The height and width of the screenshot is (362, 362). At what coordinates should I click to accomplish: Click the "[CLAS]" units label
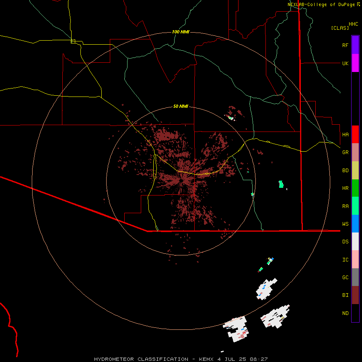340,28
